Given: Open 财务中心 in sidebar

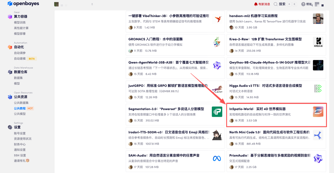Looking at the screenshot, I should tap(20, 144).
